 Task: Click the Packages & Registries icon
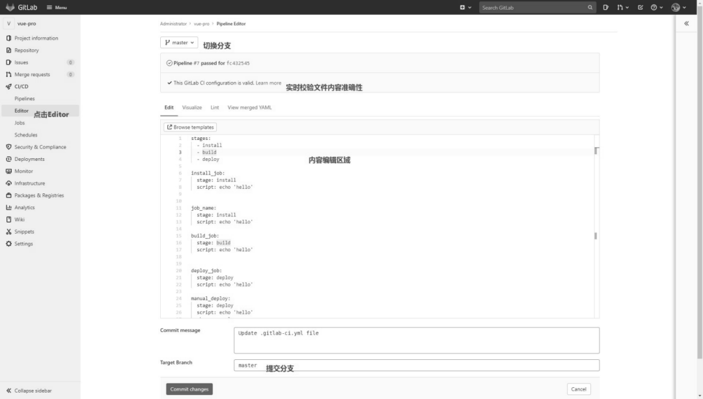coord(8,195)
